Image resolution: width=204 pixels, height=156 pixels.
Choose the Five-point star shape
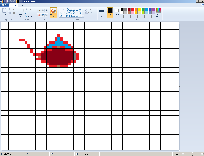point(67,16)
